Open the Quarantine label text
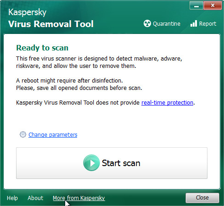 [167, 24]
